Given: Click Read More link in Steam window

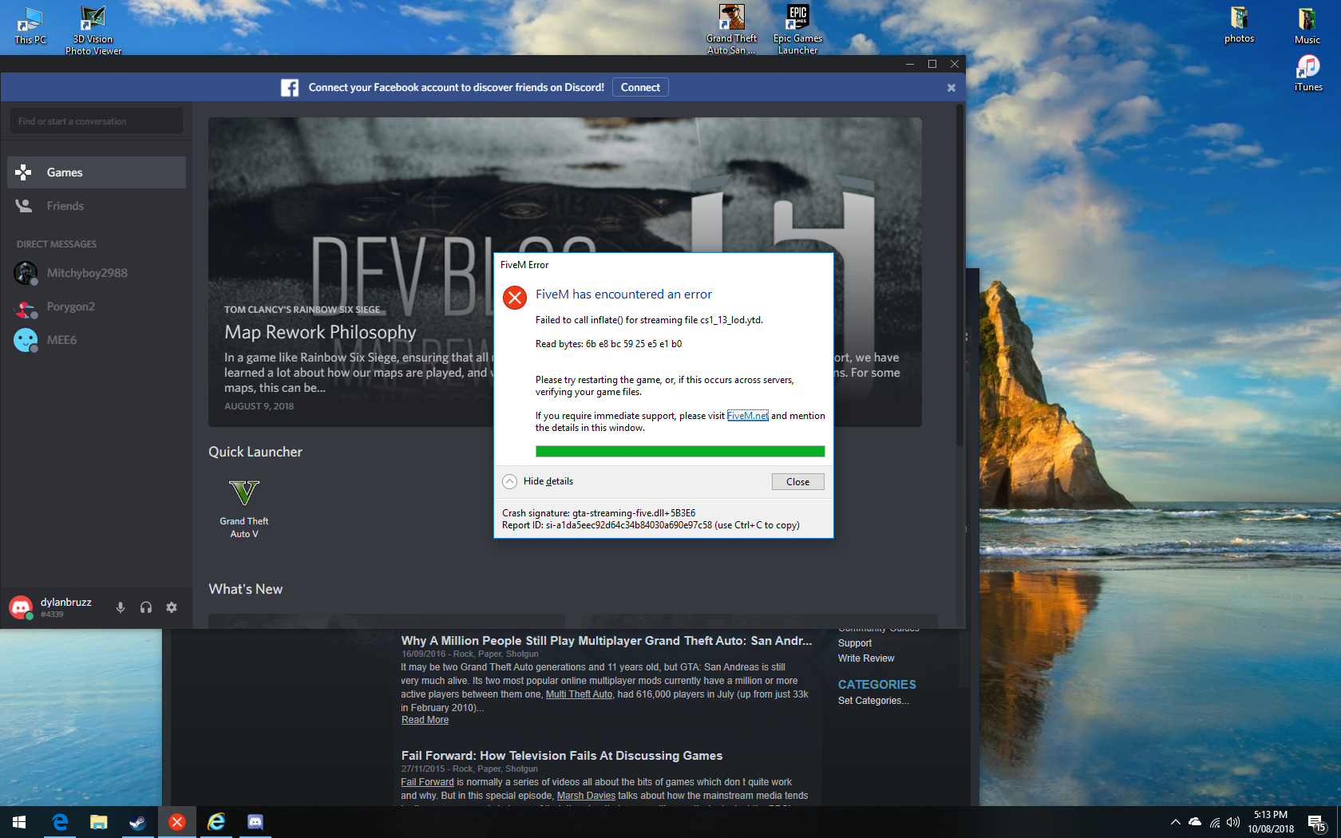Looking at the screenshot, I should tap(425, 720).
